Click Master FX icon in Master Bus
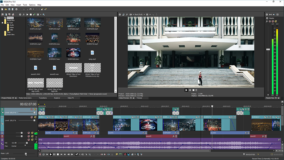284x160 pixels. pyautogui.click(x=267, y=21)
